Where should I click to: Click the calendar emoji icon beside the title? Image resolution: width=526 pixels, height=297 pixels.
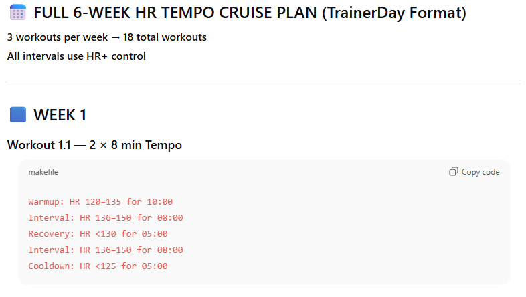coord(18,13)
